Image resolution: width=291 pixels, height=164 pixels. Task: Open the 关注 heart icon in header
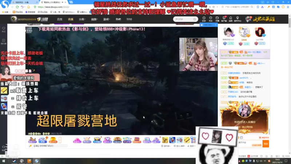tap(211, 19)
